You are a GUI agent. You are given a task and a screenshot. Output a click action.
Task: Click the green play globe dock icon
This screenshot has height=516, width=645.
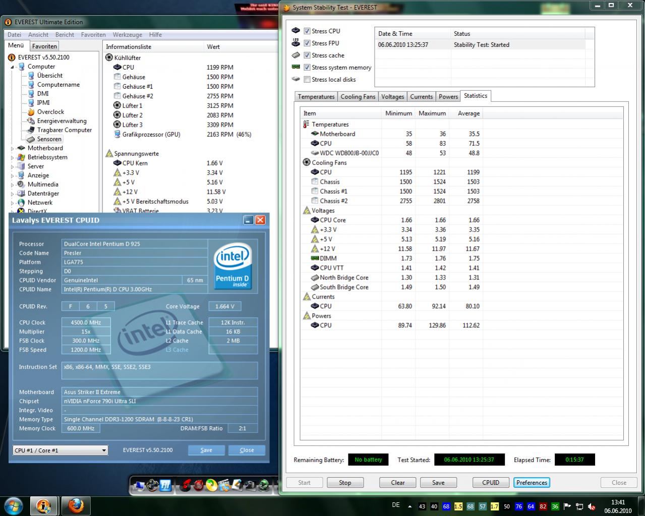[263, 485]
